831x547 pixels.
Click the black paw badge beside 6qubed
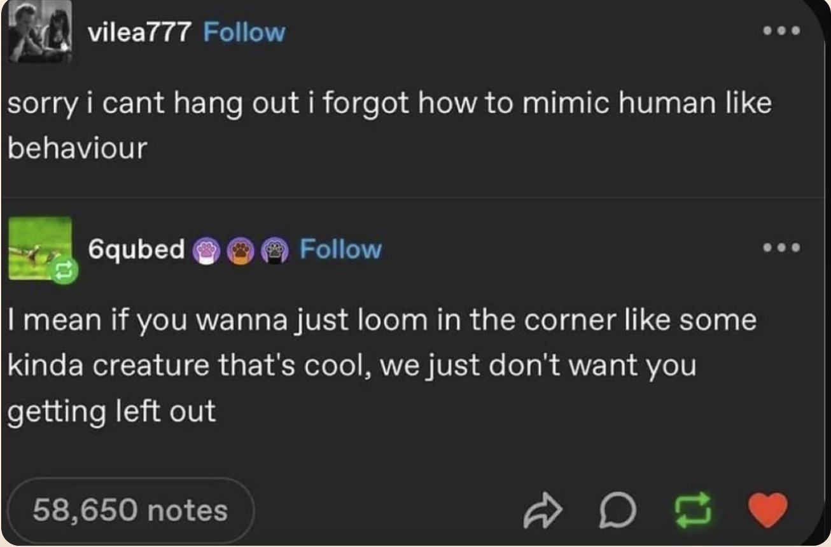(274, 250)
